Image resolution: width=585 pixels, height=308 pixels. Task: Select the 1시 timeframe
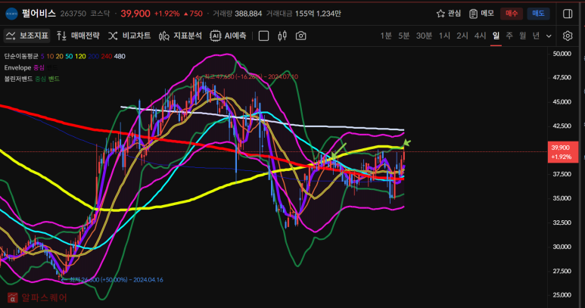(x=444, y=36)
